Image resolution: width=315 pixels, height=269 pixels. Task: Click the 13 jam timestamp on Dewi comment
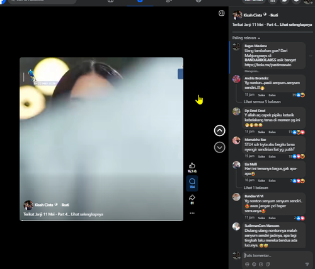[x=249, y=132]
